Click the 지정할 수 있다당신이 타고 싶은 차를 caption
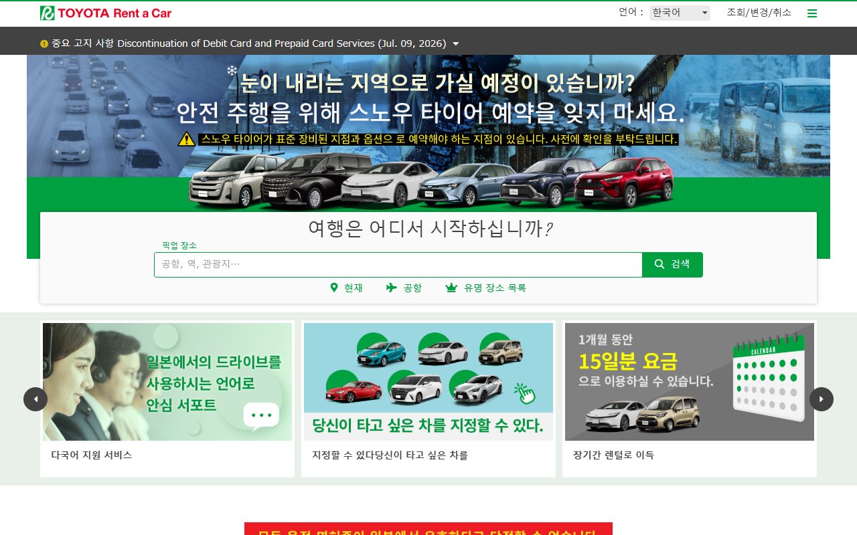The height and width of the screenshot is (535, 857). click(x=390, y=455)
